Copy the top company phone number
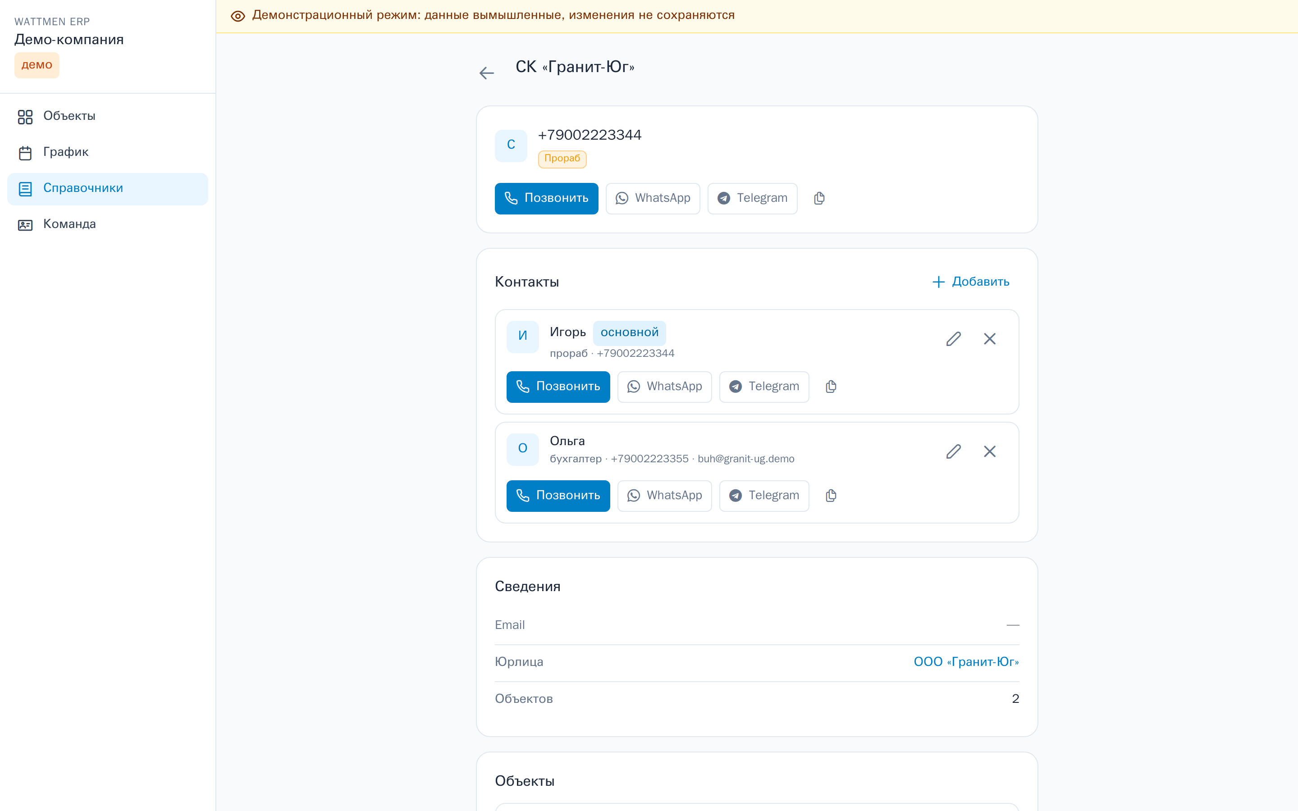This screenshot has width=1298, height=811. coord(819,198)
